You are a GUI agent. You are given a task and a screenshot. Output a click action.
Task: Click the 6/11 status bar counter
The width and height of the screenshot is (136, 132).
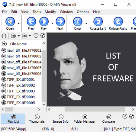pos(75,129)
